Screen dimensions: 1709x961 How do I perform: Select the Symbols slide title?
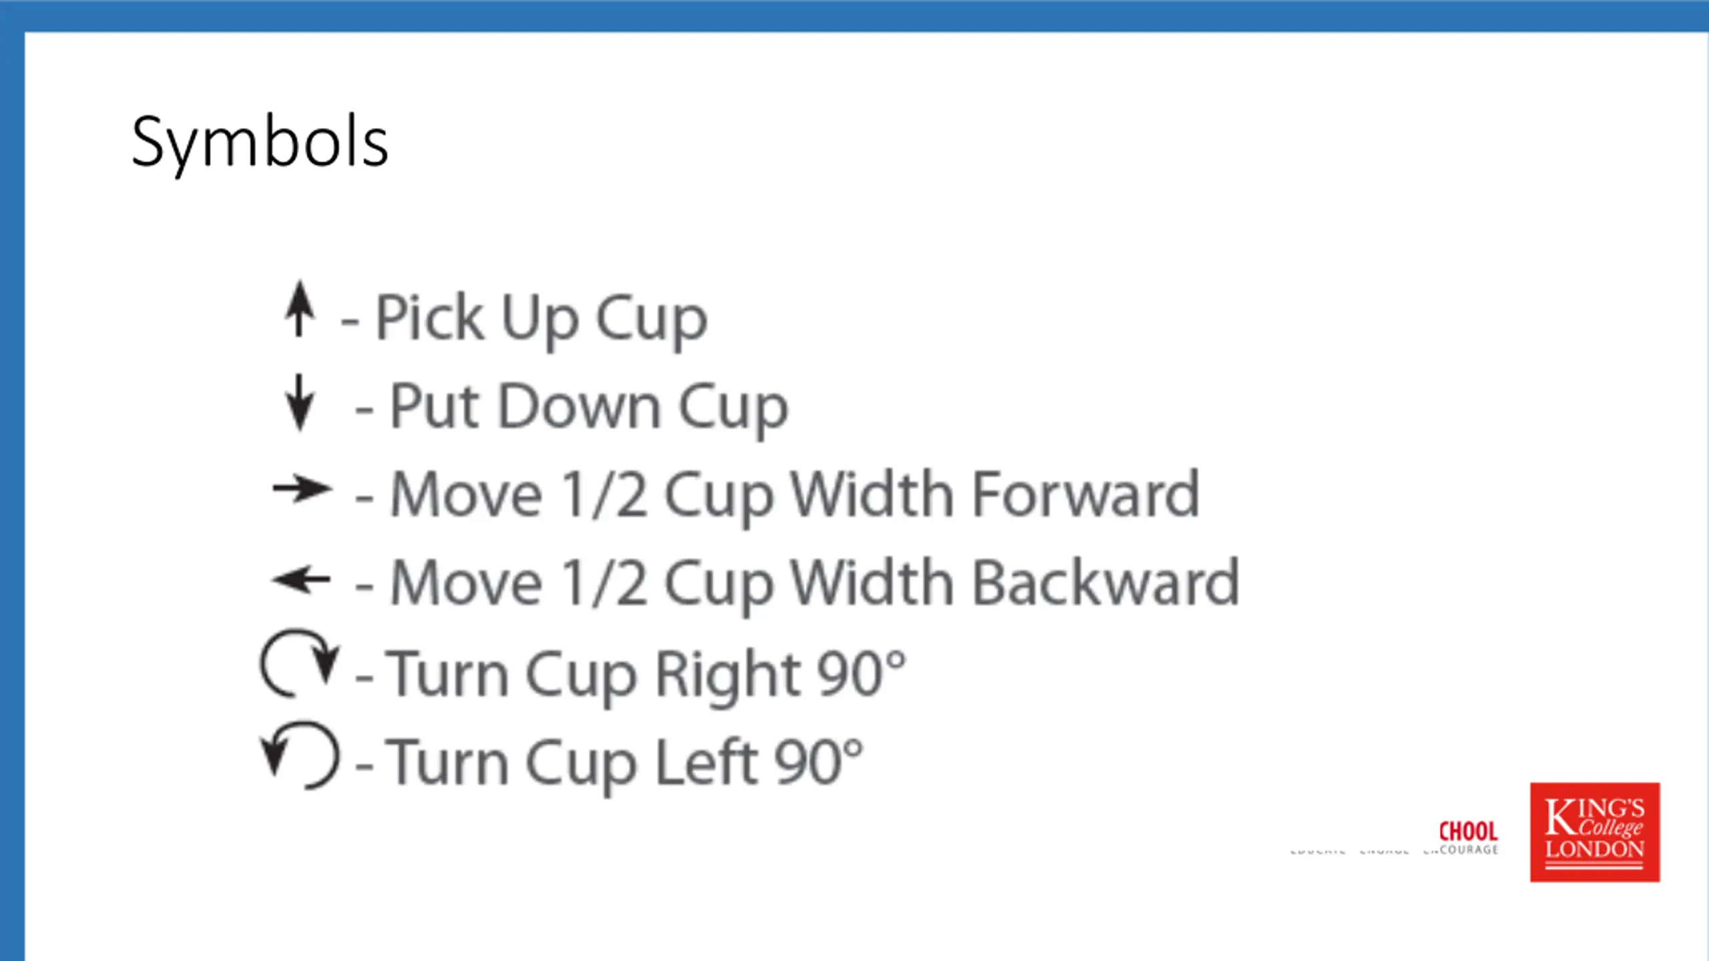tap(260, 143)
